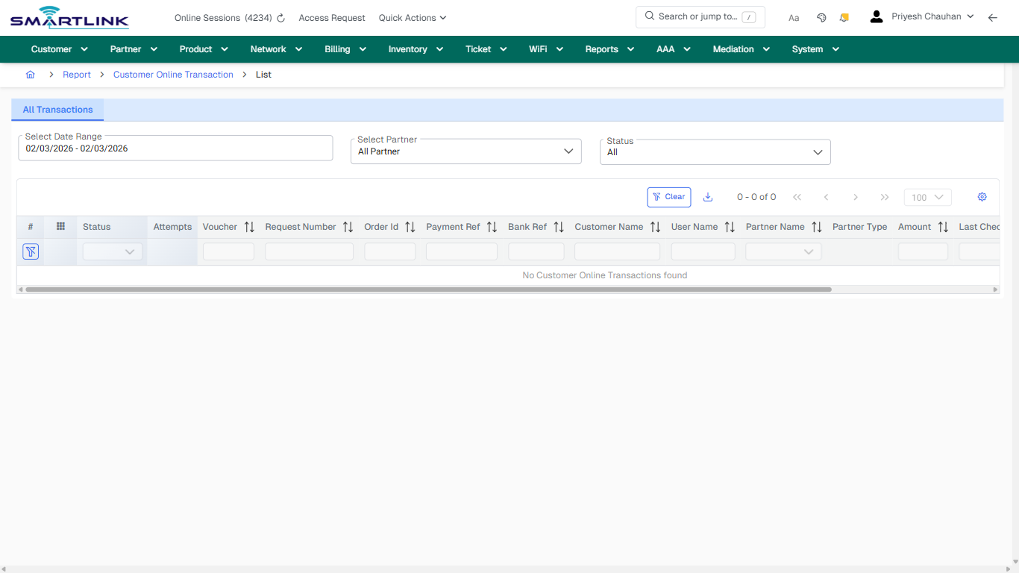Sort transactions by Customer Name
The width and height of the screenshot is (1019, 573).
pyautogui.click(x=655, y=226)
